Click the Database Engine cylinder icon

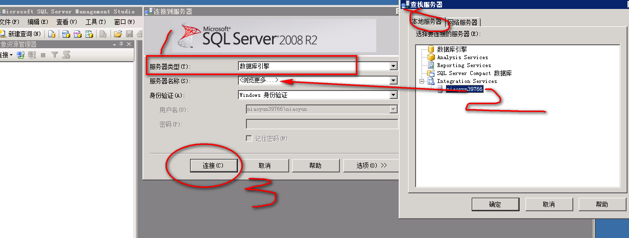[x=431, y=49]
